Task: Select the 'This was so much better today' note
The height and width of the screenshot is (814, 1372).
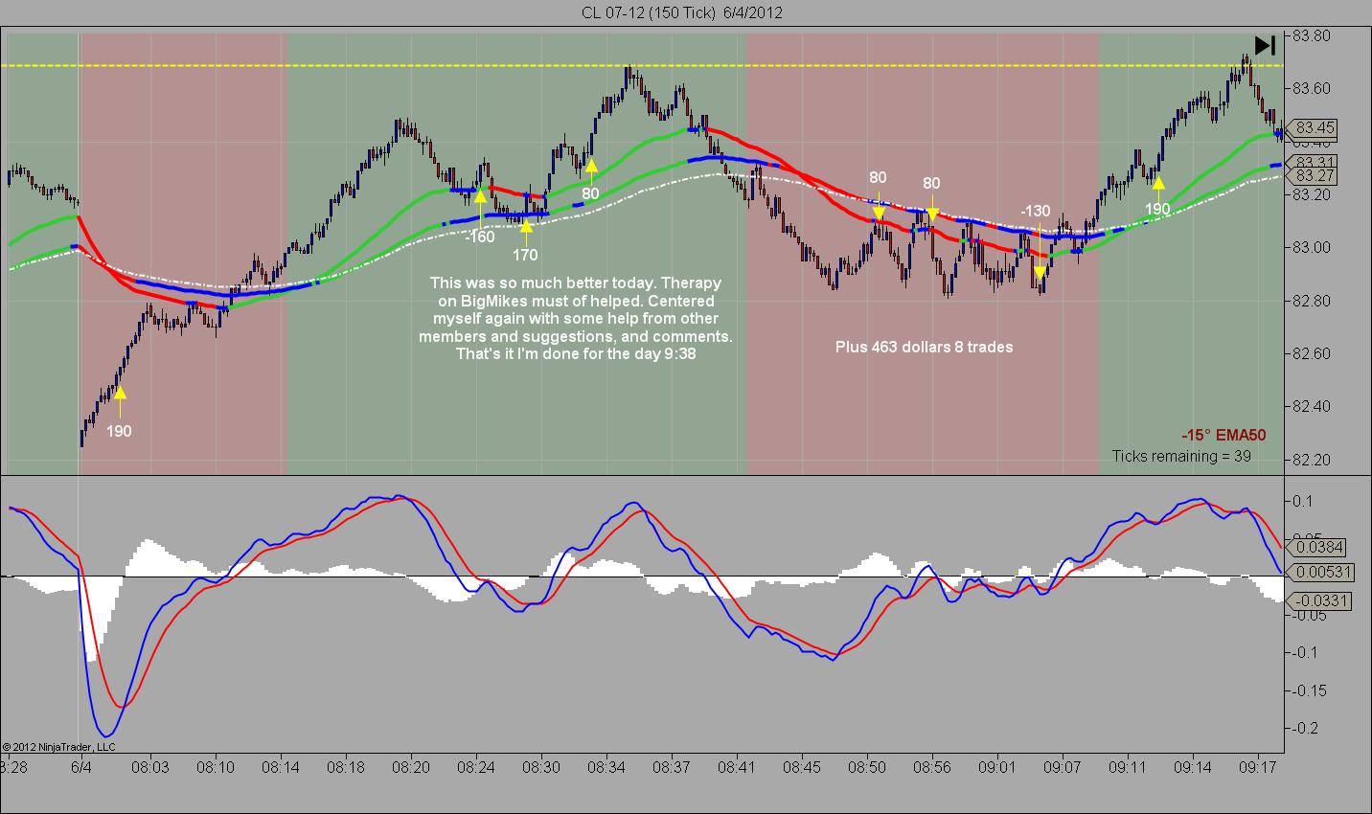Action: click(x=576, y=319)
